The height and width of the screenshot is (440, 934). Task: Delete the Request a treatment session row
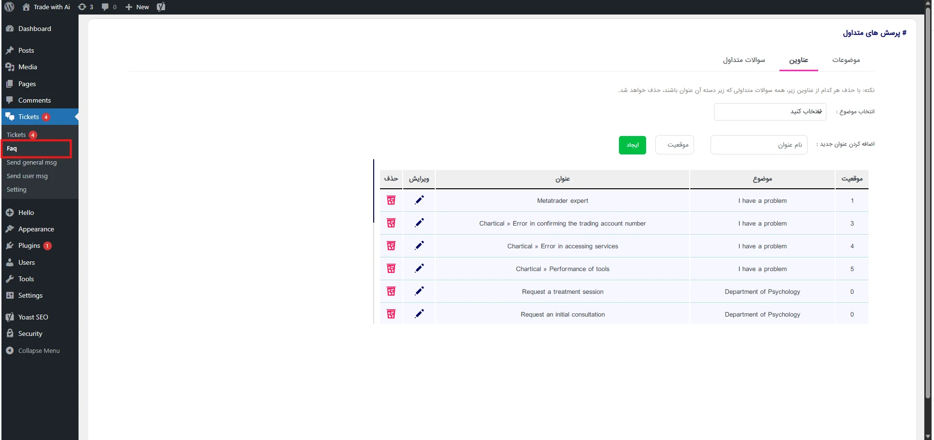(391, 291)
